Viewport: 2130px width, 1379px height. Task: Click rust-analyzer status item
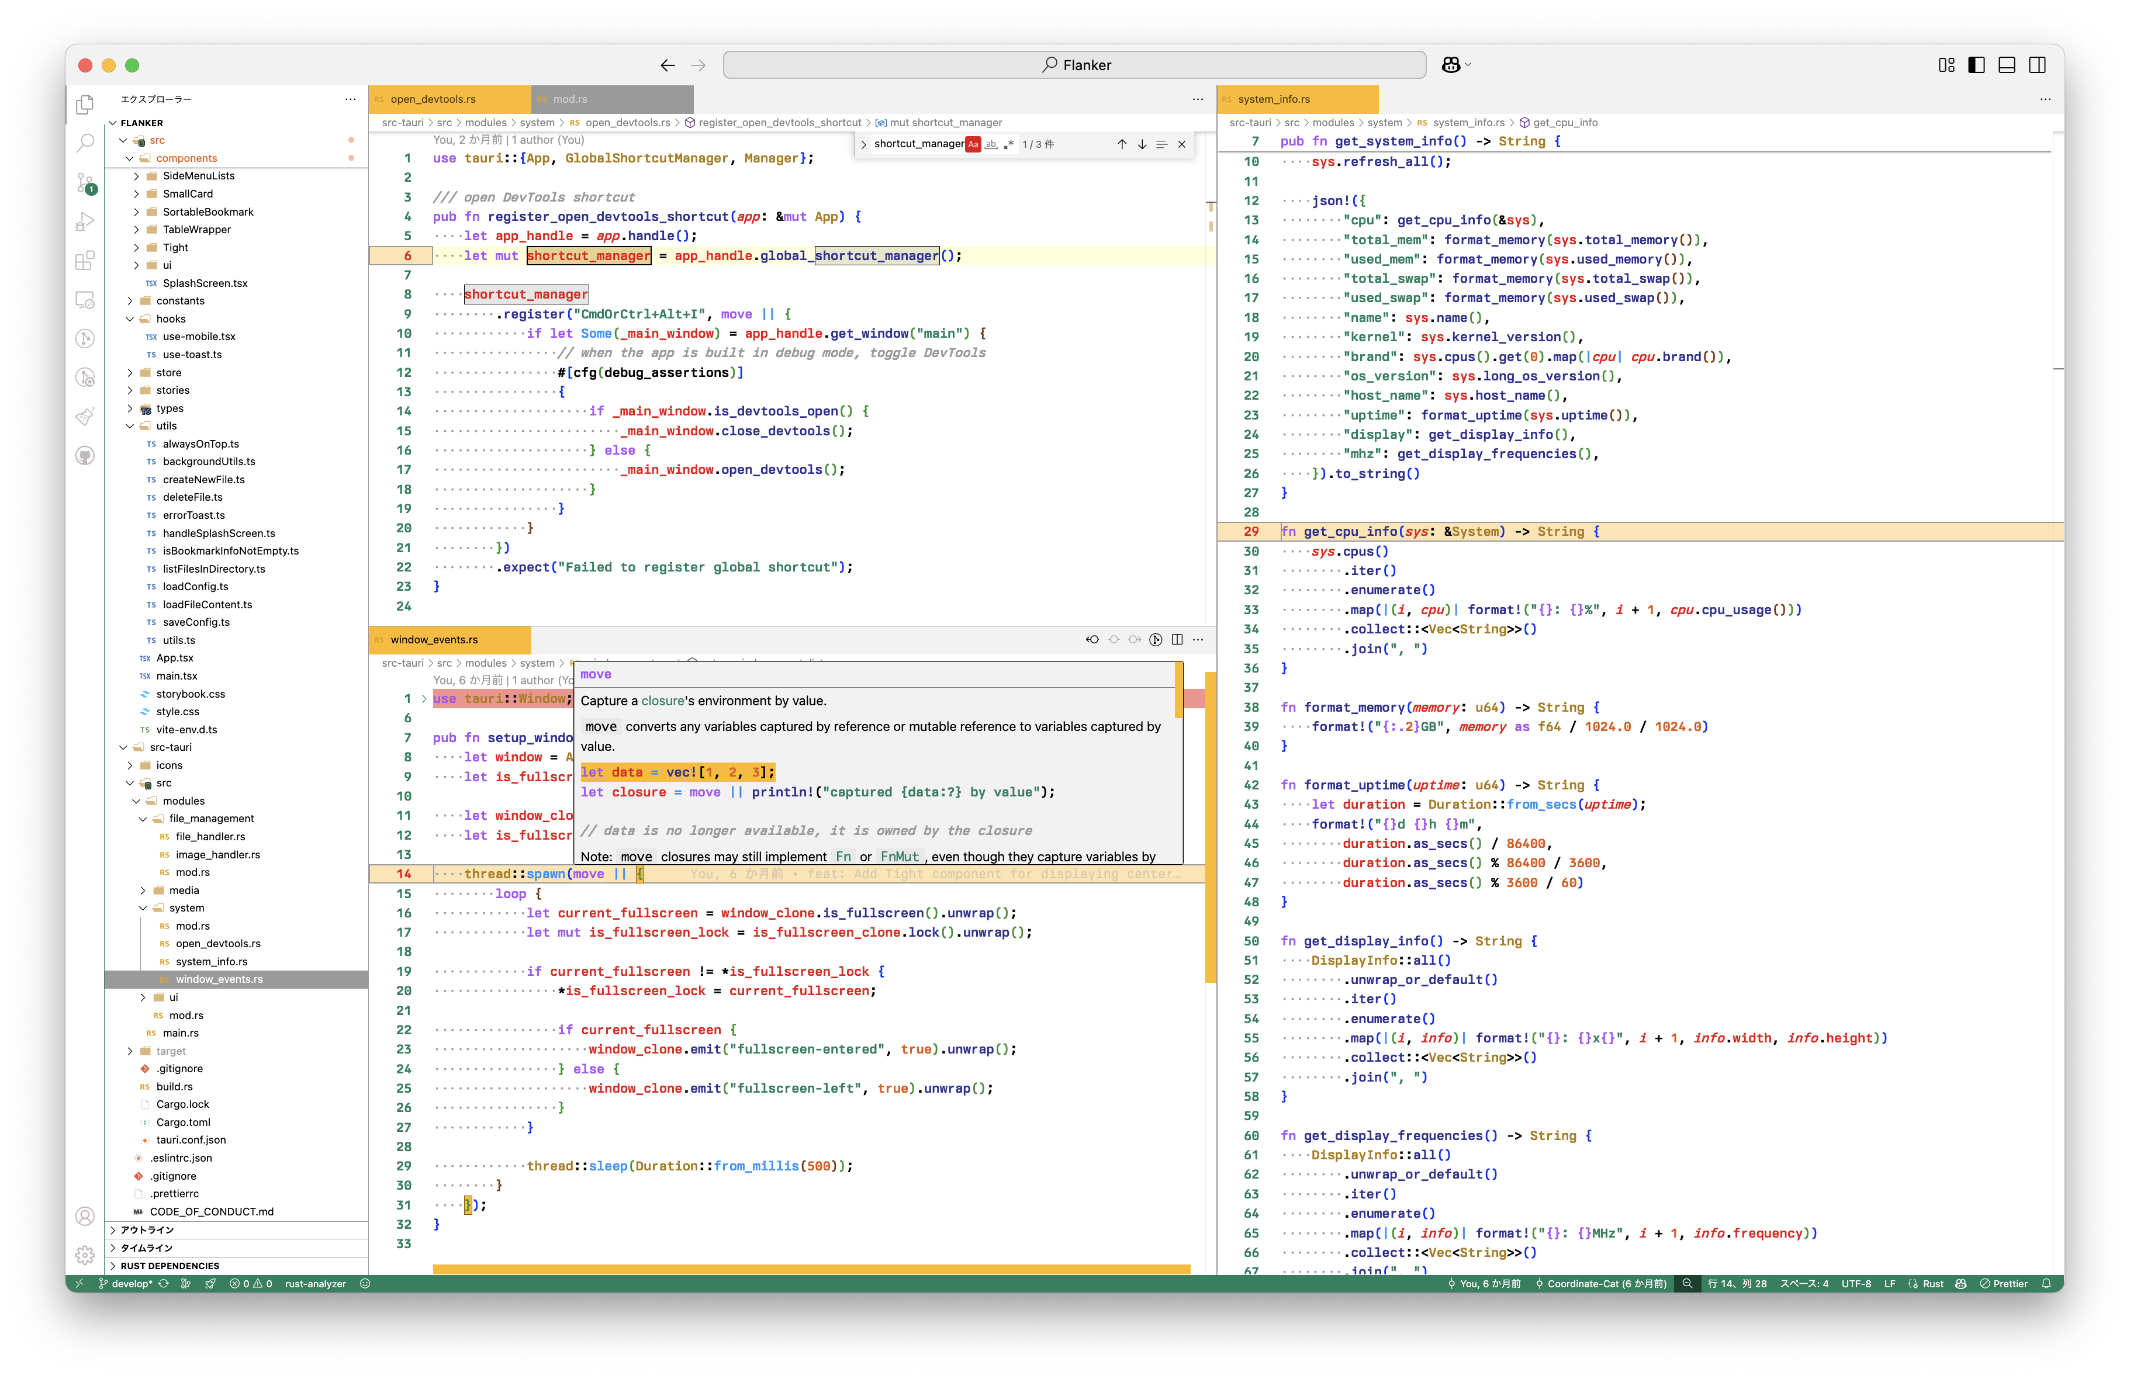[315, 1283]
